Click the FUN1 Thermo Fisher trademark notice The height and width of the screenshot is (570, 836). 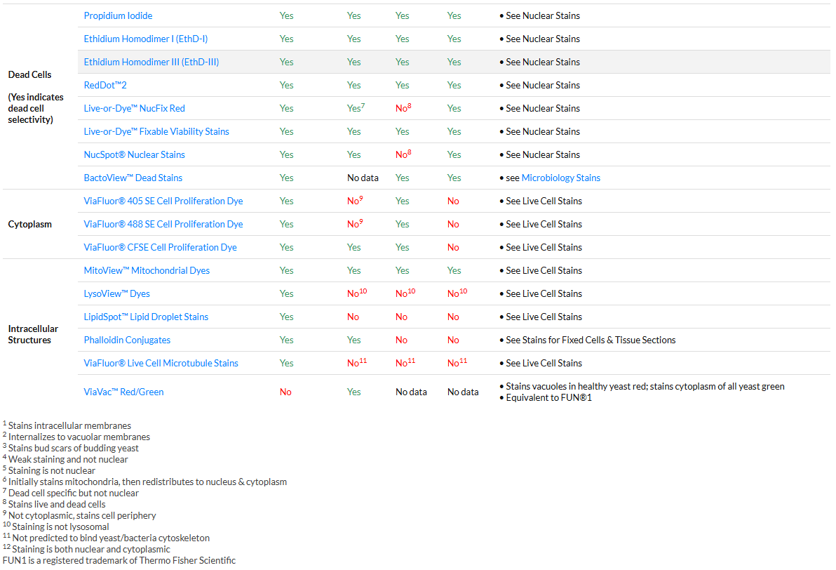pos(119,560)
